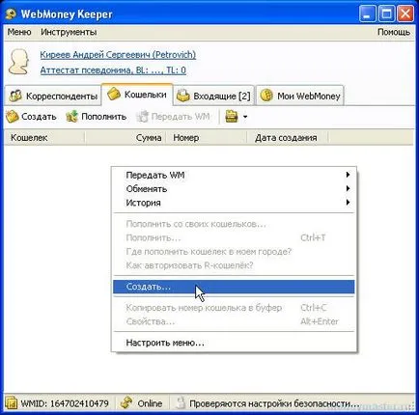Expand the Обменять submenu arrow
This screenshot has width=419, height=415.
click(348, 188)
